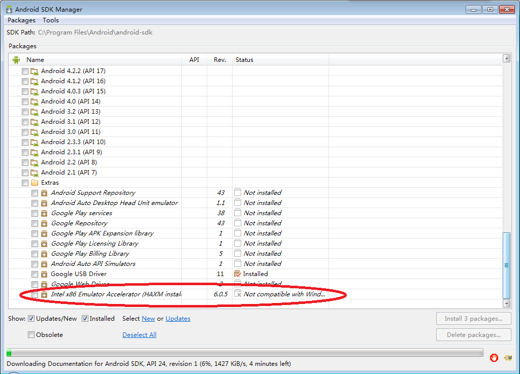520x374 pixels.
Task: Click the Not installed status icon for Google Repository
Action: (x=238, y=223)
